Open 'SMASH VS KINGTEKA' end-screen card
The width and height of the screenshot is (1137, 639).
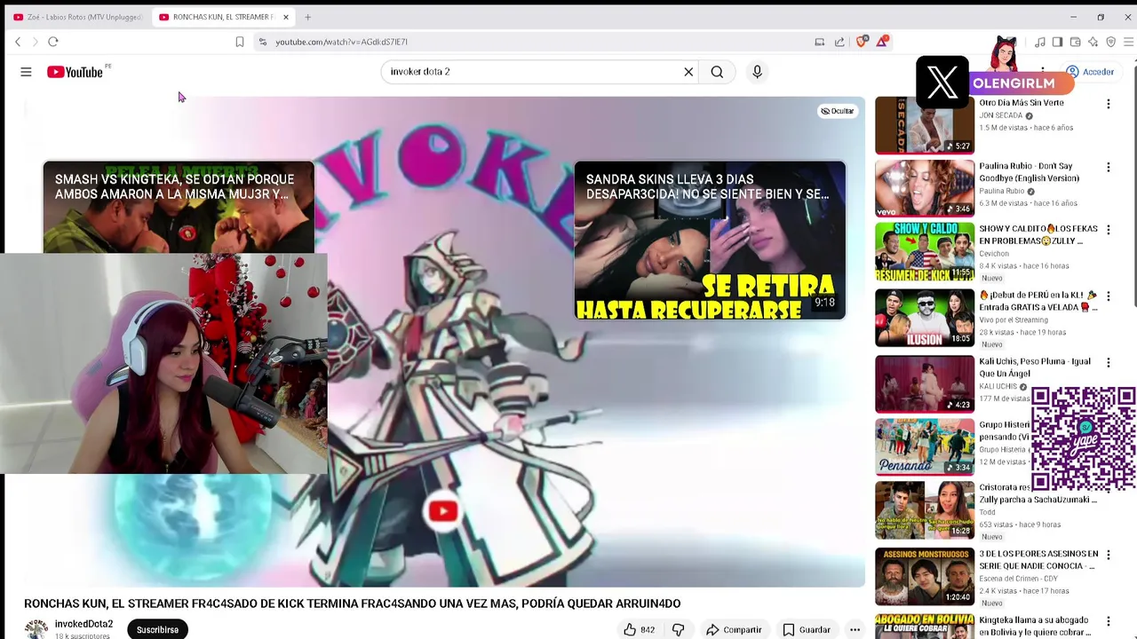tap(179, 207)
